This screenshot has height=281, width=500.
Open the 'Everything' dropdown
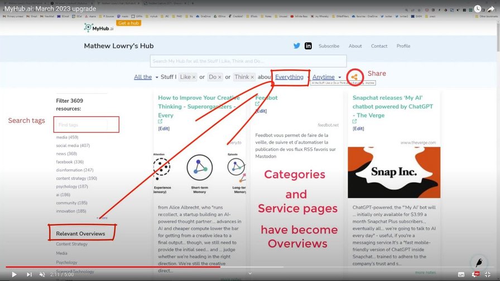point(290,77)
